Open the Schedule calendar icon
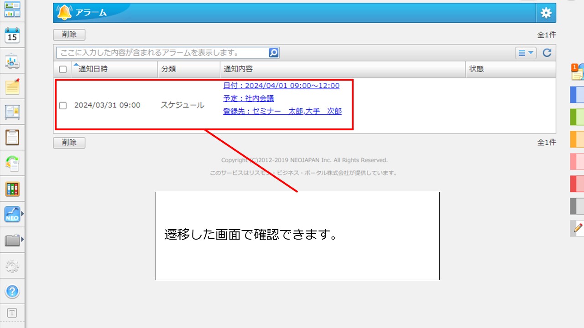The height and width of the screenshot is (328, 584). (12, 36)
